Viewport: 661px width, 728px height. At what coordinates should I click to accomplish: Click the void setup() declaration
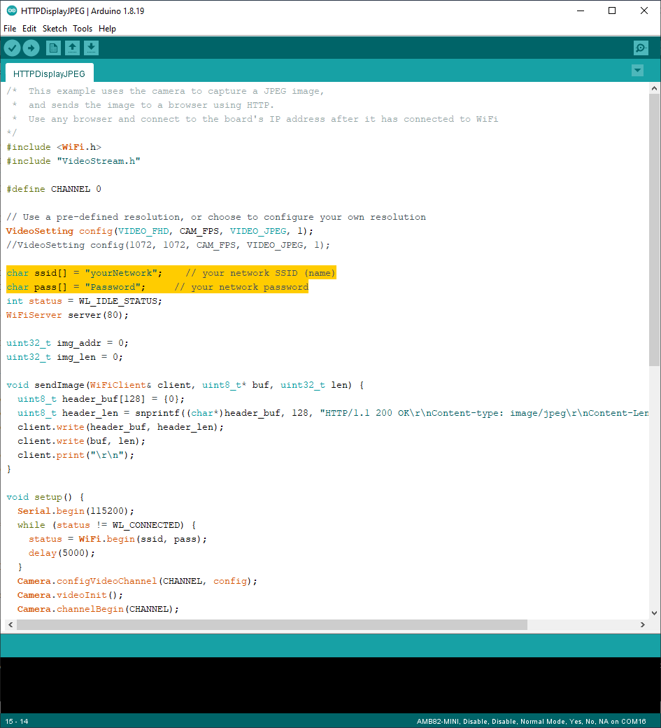45,497
